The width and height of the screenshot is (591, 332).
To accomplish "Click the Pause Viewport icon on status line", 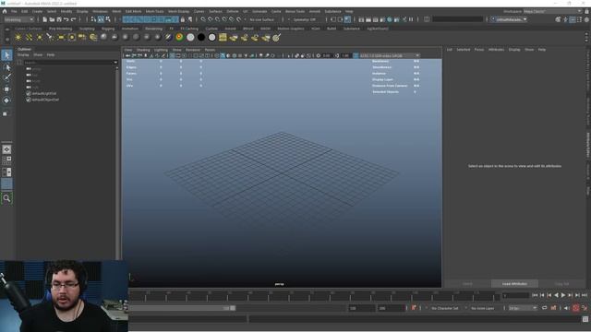I will click(x=411, y=19).
